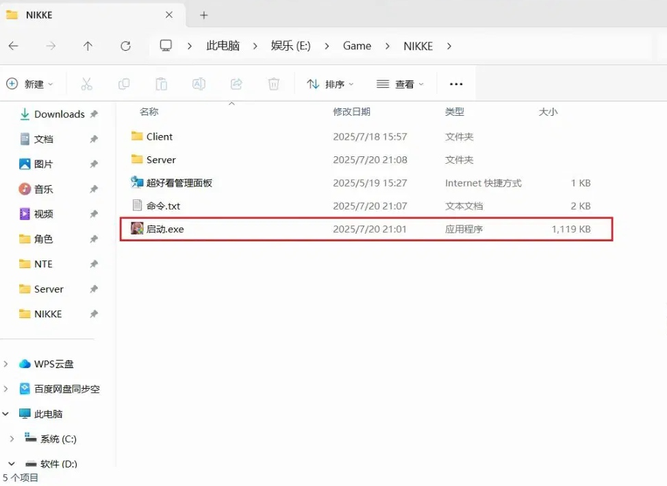This screenshot has height=486, width=667.
Task: Go up one folder level
Action: [x=88, y=46]
